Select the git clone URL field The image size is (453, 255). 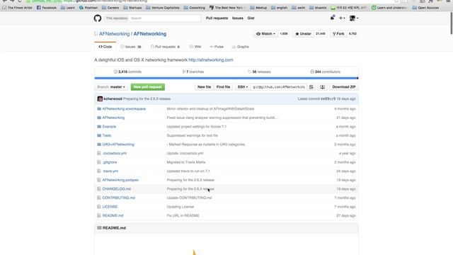[278, 87]
